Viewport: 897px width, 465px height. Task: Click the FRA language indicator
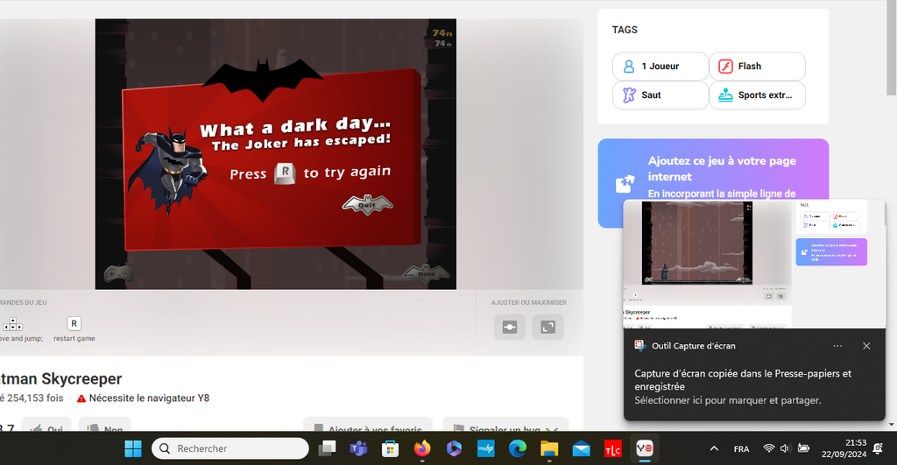741,449
